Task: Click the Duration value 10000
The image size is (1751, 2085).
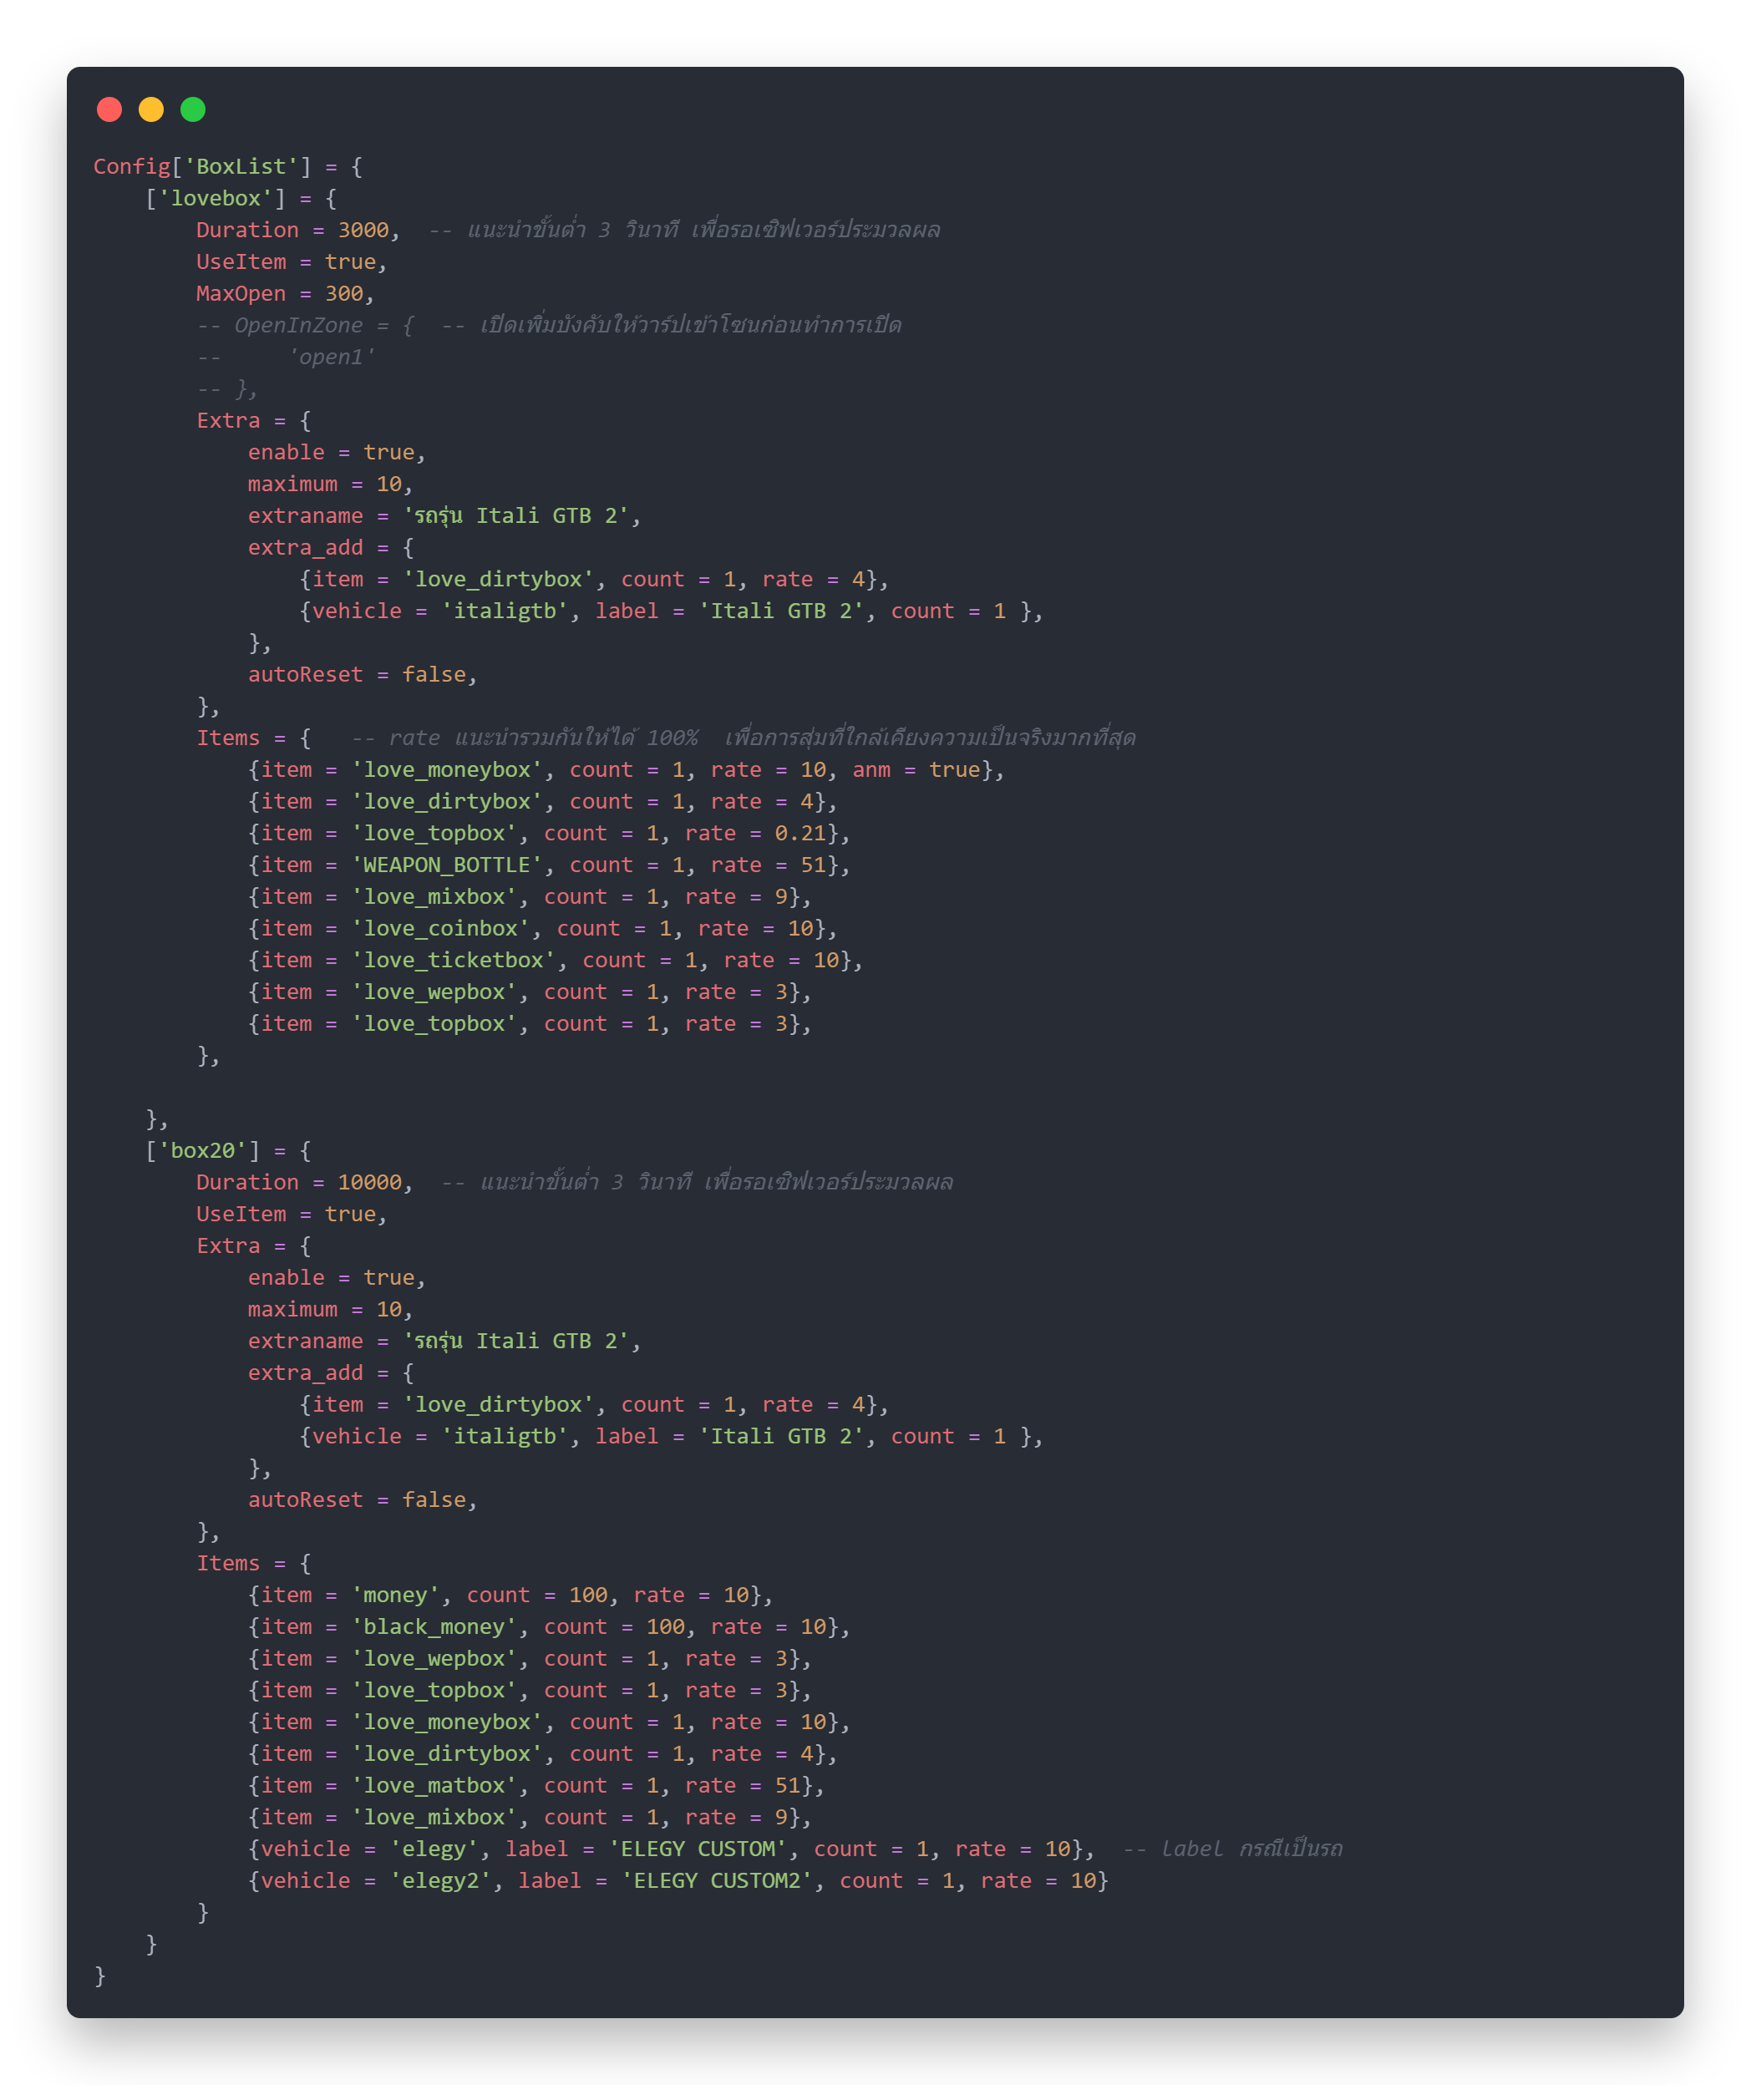Action: 368,1183
